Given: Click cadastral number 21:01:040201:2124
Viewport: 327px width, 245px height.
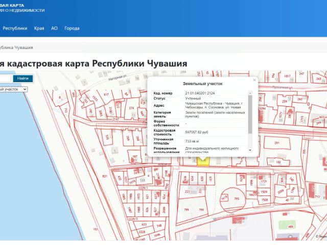Looking at the screenshot, I should tap(200, 93).
